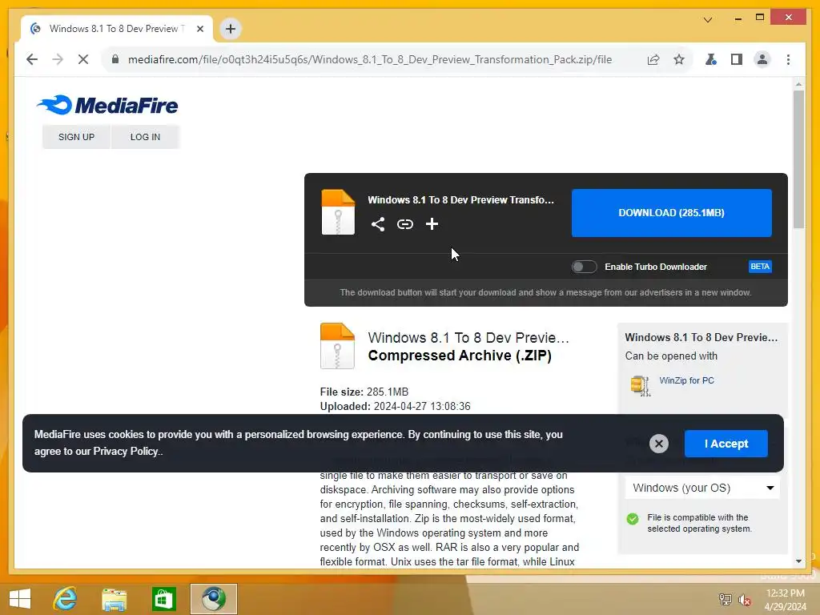Open the browser side panel icon
820x615 pixels.
(x=737, y=59)
